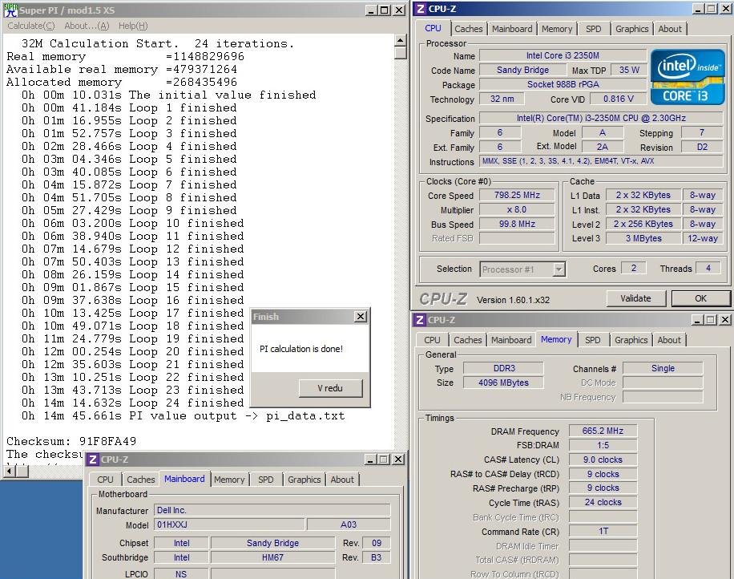734x579 pixels.
Task: Select About tab in CPU-Z Memory window
Action: pos(669,340)
